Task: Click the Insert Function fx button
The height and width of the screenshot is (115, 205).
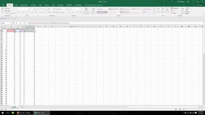Action: (24, 23)
